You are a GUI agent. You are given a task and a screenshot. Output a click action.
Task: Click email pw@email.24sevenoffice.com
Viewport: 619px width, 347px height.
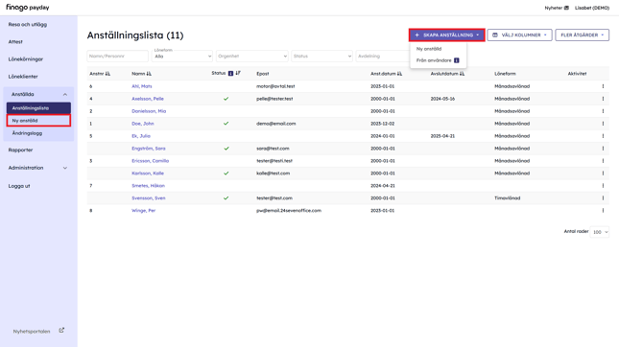click(x=289, y=210)
